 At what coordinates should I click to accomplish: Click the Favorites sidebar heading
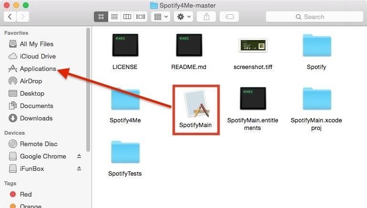(16, 33)
